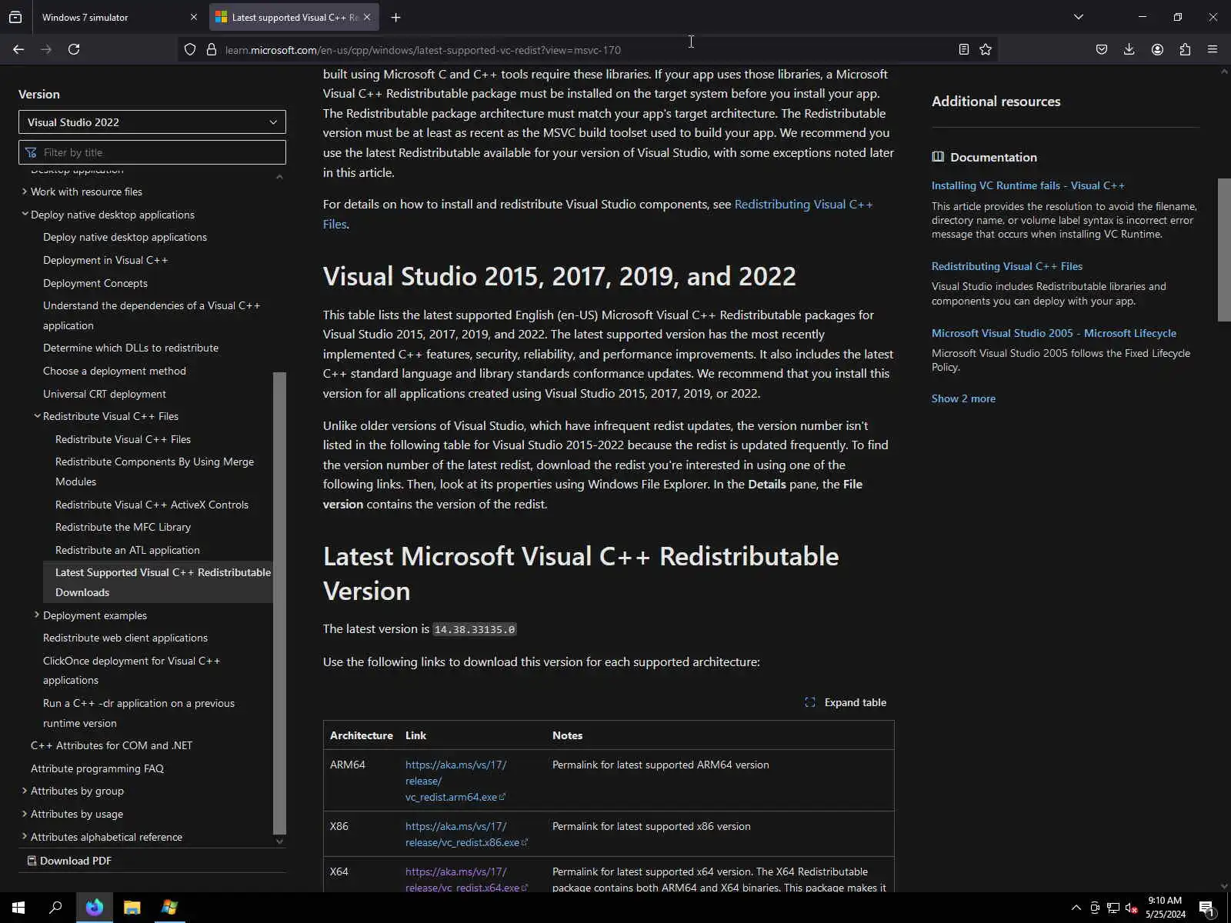Open the Windows Start menu
Image resolution: width=1231 pixels, height=923 pixels.
[18, 908]
